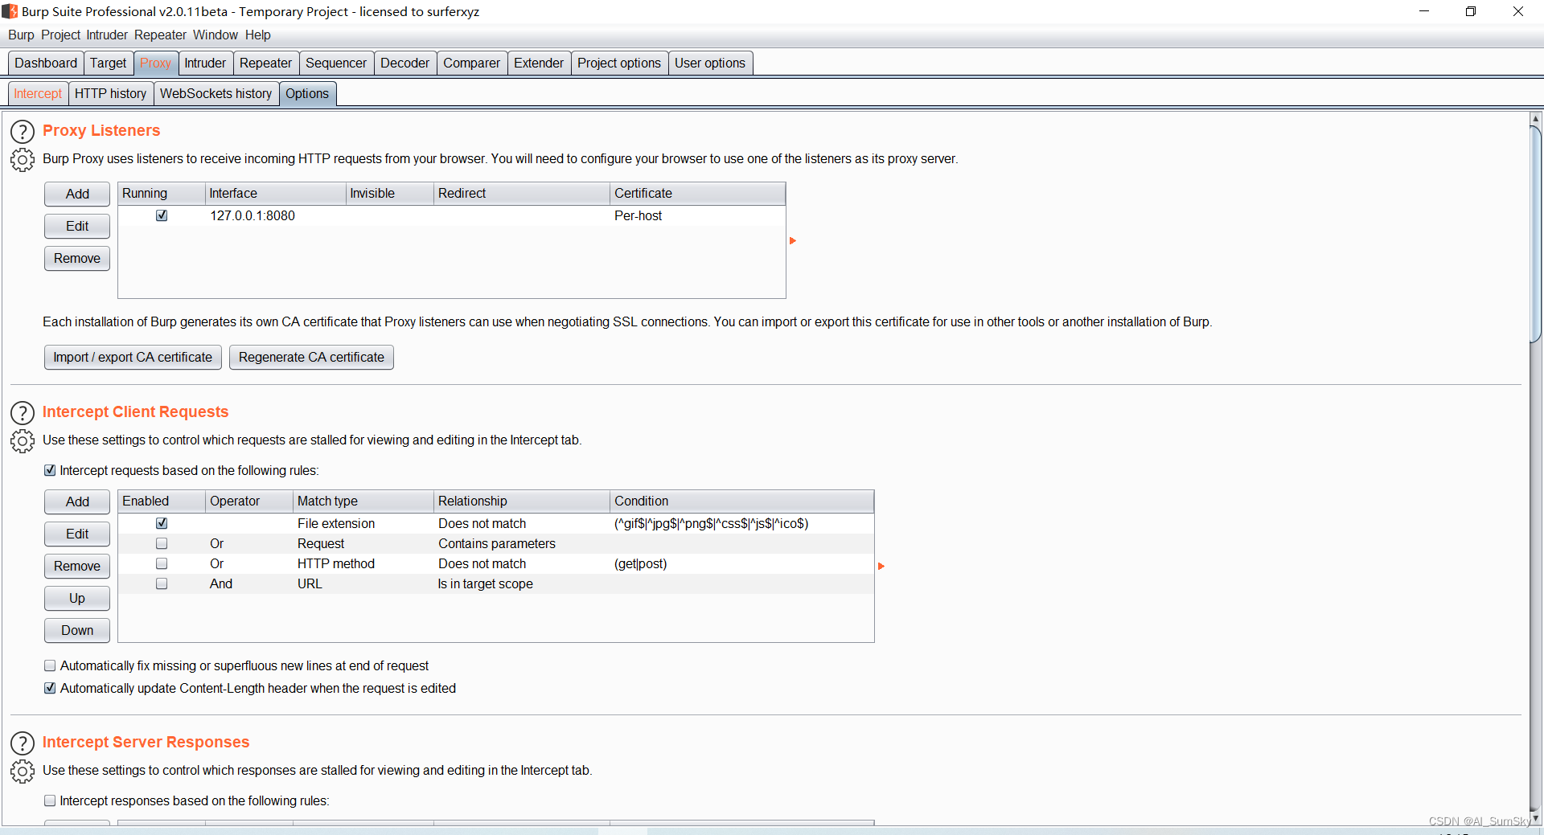Switch to the Repeater tool tab
The height and width of the screenshot is (835, 1544).
point(265,63)
